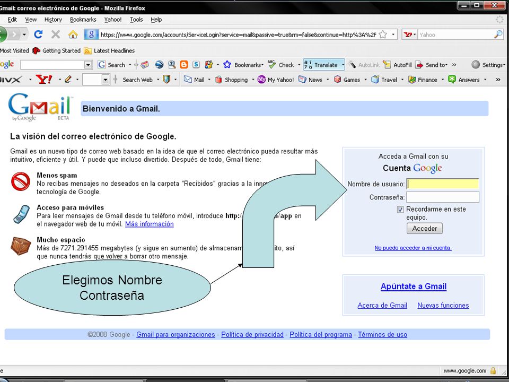Click the Google toolbar Search button
The image size is (509, 382).
coord(111,65)
